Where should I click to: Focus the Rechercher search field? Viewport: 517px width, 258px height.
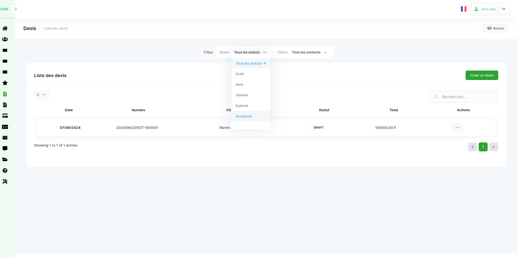pos(463,97)
